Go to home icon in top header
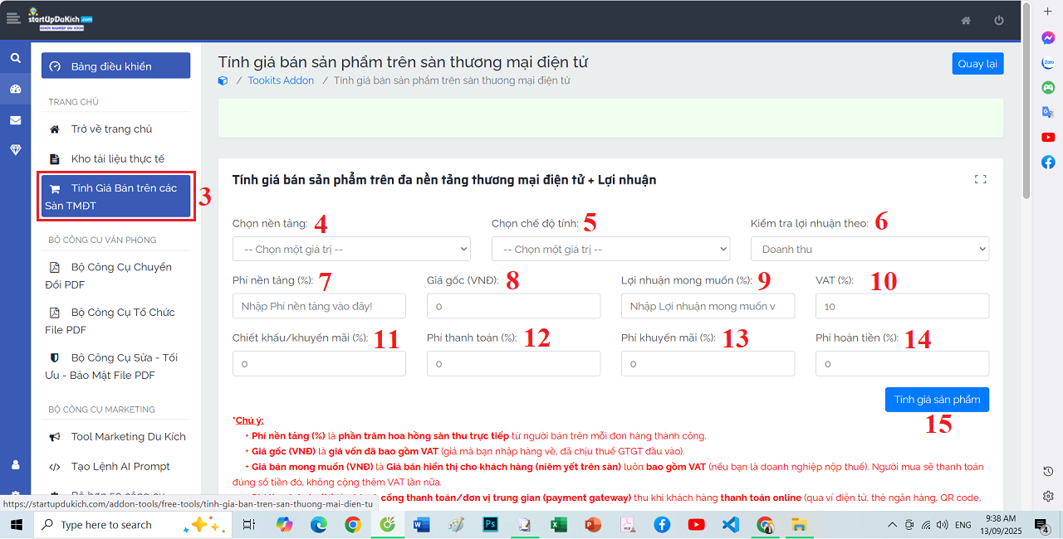The height and width of the screenshot is (539, 1063). (x=966, y=21)
